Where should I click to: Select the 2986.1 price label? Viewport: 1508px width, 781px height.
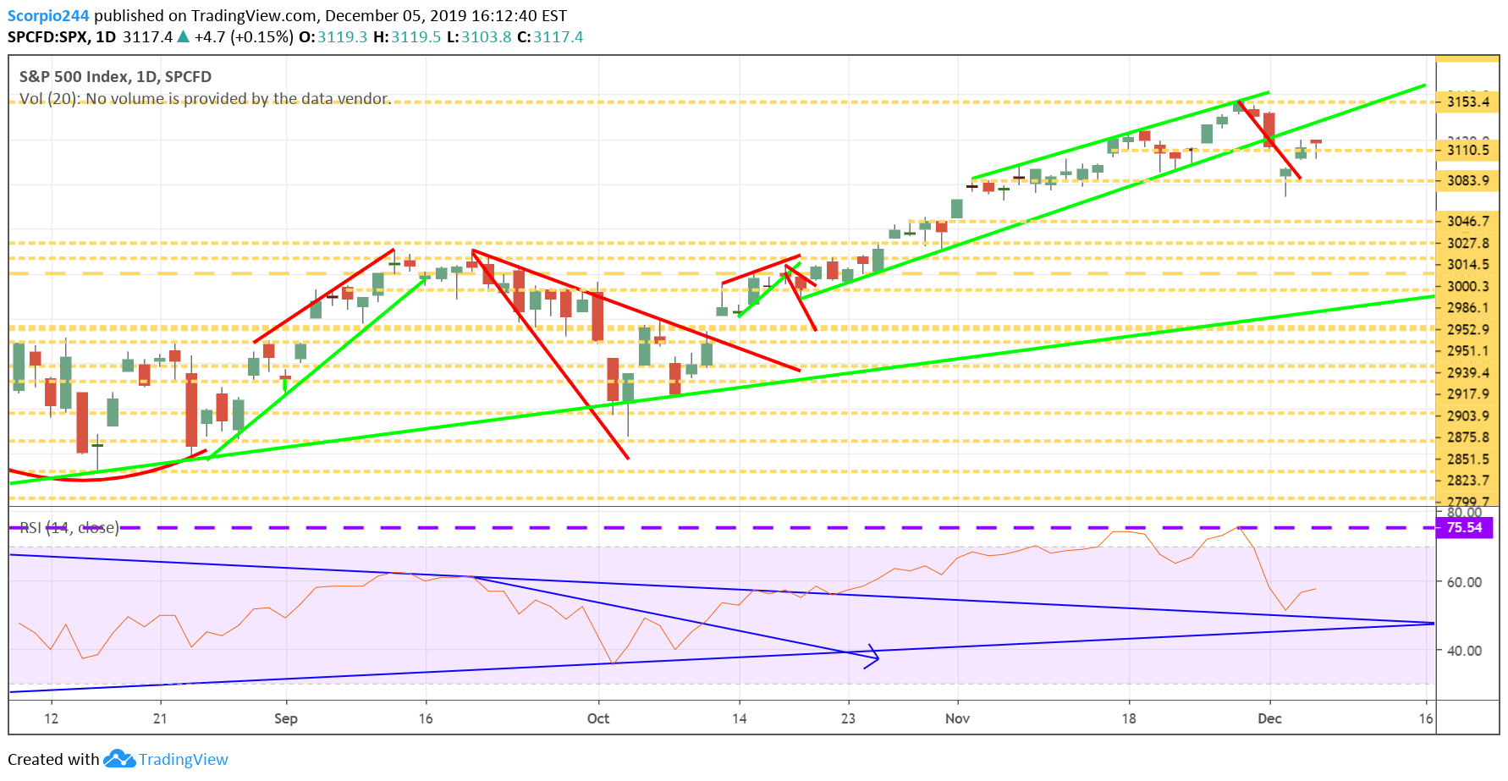click(x=1467, y=308)
